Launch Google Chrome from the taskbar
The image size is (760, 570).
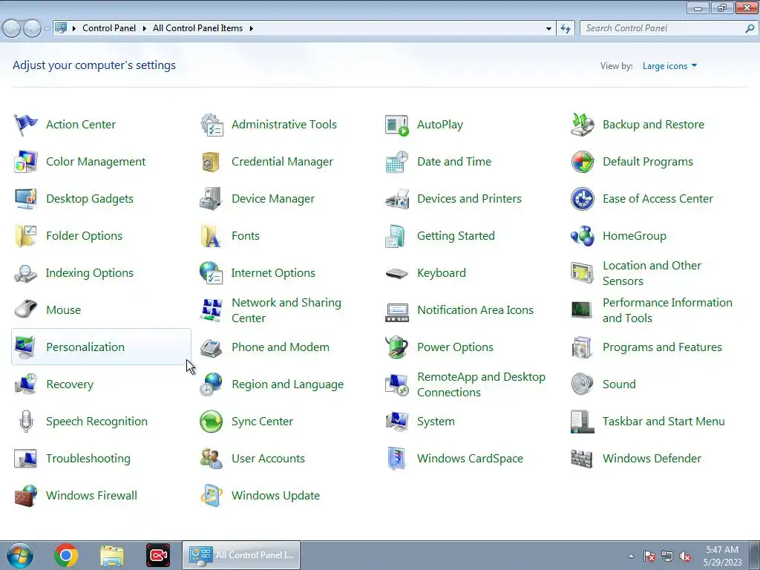pos(66,555)
